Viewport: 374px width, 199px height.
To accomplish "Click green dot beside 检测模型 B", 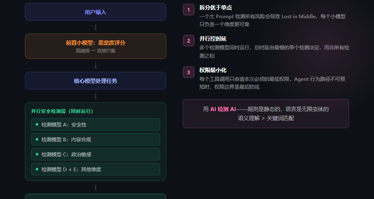I will pos(37,139).
